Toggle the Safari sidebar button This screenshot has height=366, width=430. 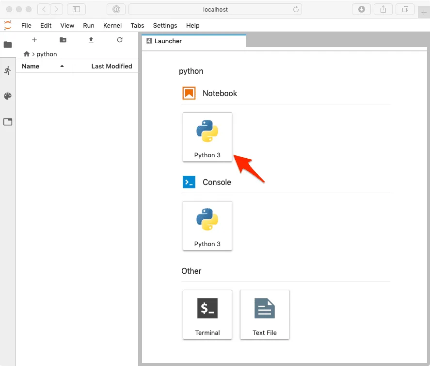coord(76,9)
